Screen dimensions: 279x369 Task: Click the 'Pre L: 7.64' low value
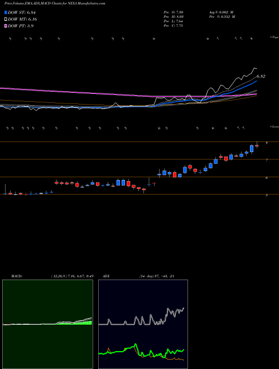tap(174, 21)
